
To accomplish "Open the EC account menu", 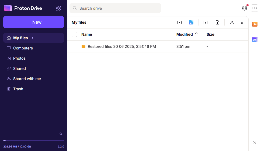I will coord(254,8).
